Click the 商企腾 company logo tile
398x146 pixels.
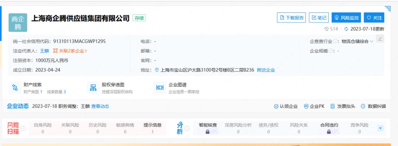[x=18, y=23]
